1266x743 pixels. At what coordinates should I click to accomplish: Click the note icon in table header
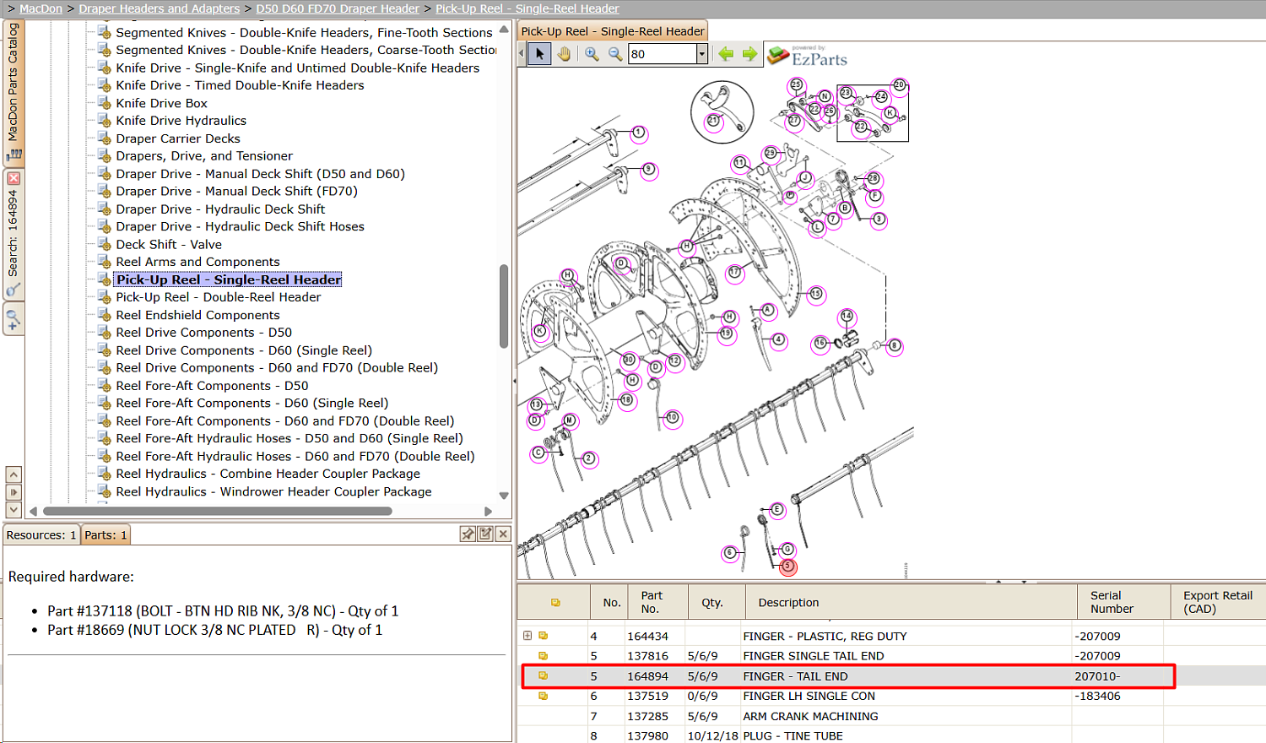555,603
